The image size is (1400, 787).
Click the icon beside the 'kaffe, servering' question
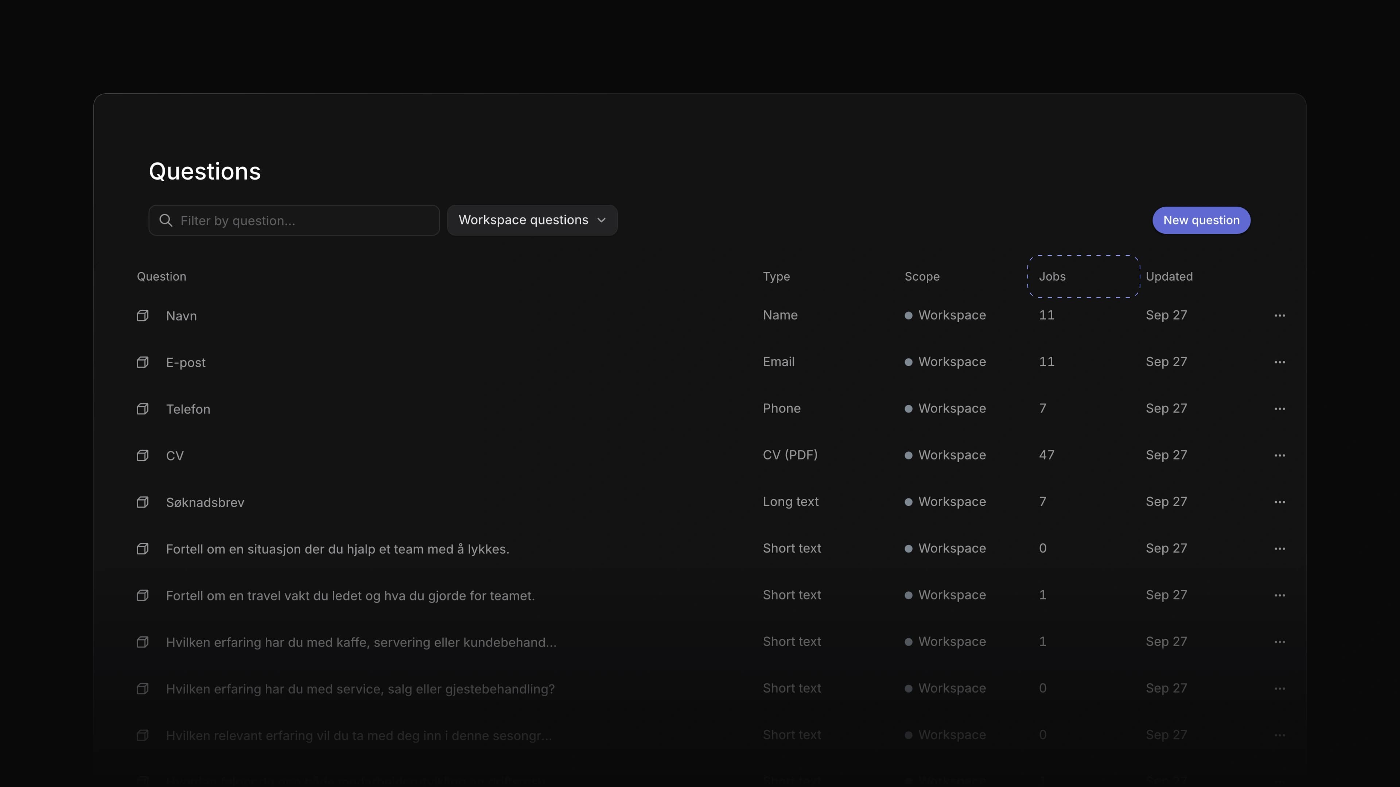click(x=143, y=642)
